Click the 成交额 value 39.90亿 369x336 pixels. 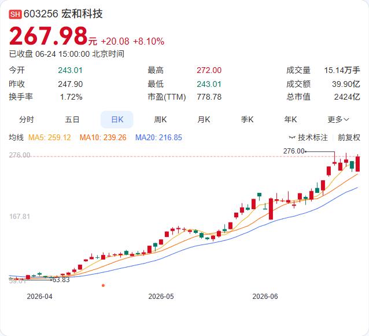pos(346,84)
